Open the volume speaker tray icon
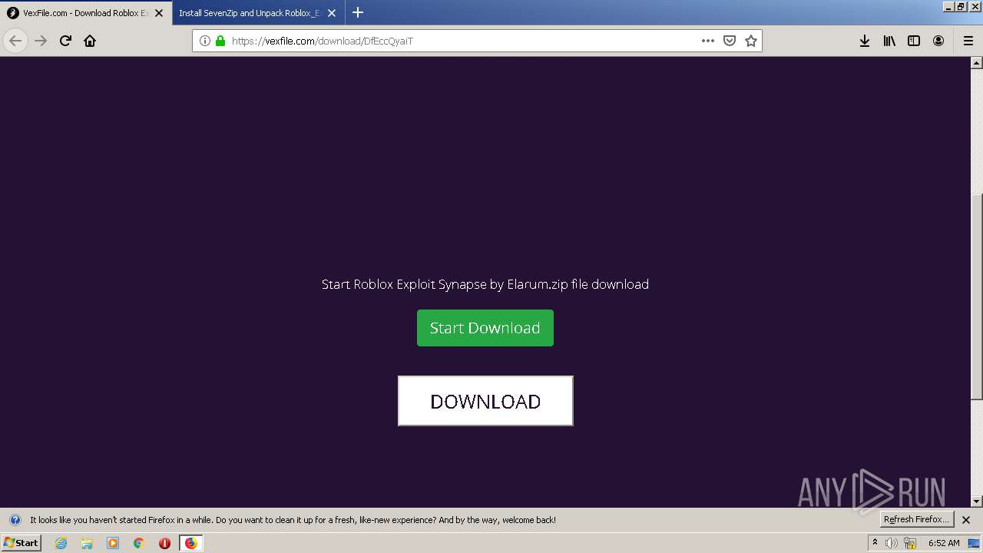The height and width of the screenshot is (553, 983). tap(891, 543)
